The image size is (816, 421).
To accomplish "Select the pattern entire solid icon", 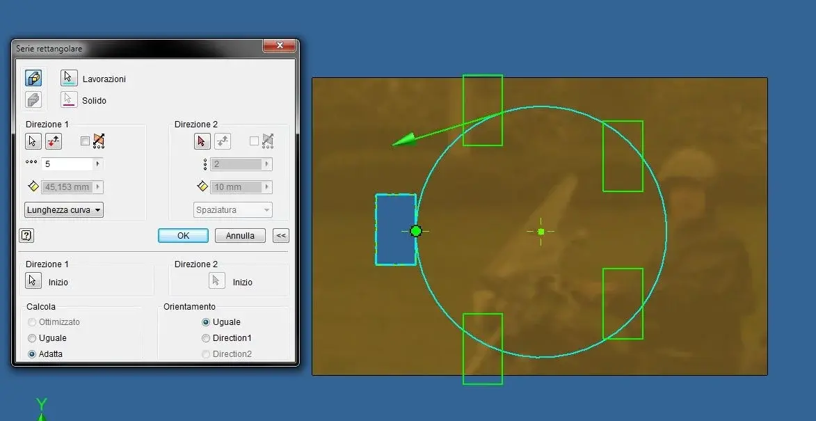I will 33,100.
